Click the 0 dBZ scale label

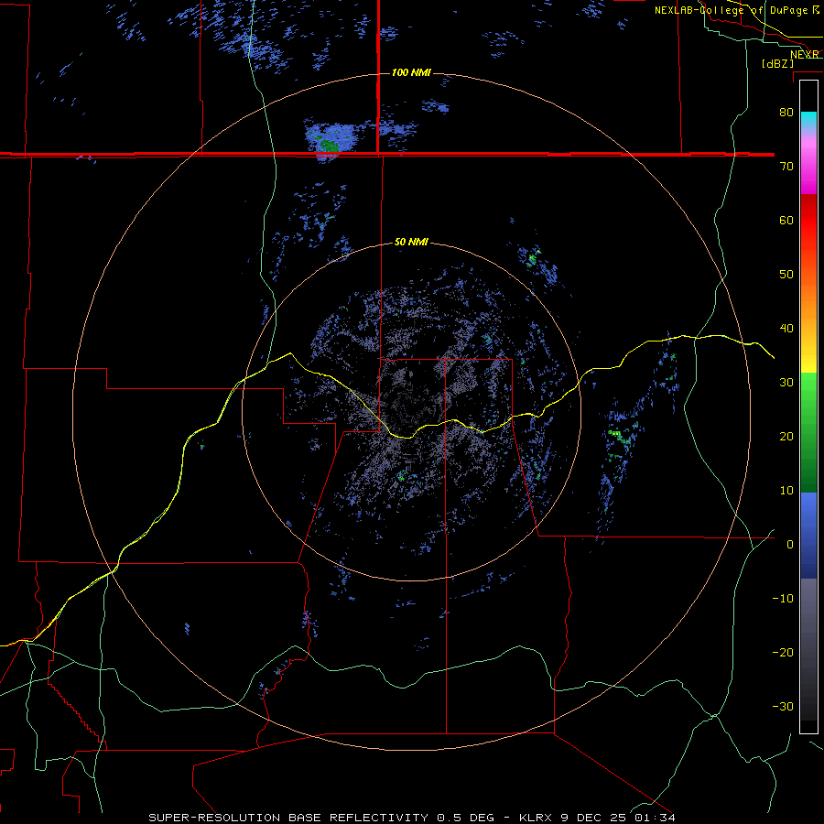click(x=790, y=545)
